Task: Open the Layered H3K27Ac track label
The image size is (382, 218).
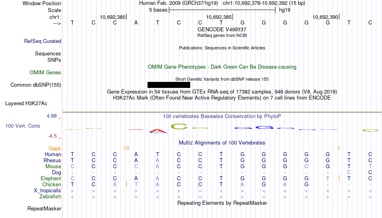Action: [26, 104]
